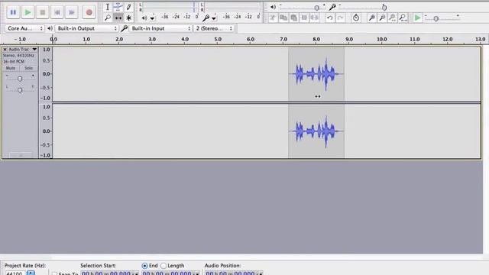The image size is (489, 275).
Task: Click the Undo arrow icon
Action: pyautogui.click(x=329, y=18)
